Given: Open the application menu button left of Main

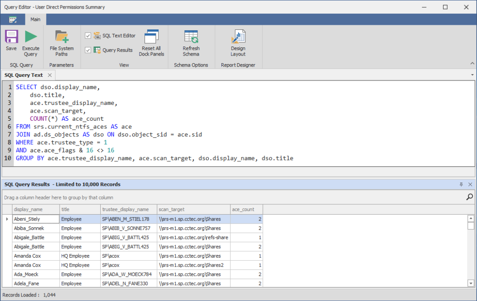Looking at the screenshot, I should [x=13, y=19].
